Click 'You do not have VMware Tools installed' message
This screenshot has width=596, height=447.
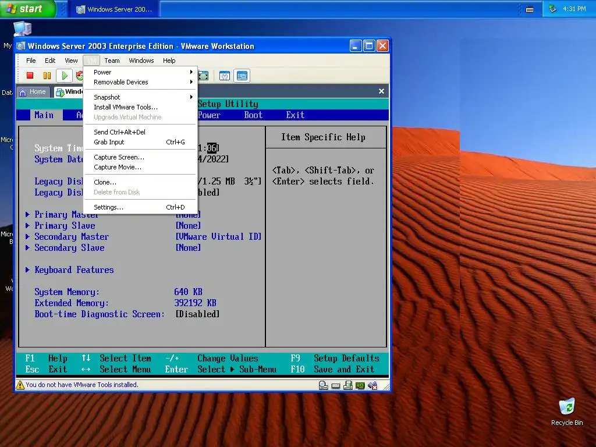[x=81, y=385]
